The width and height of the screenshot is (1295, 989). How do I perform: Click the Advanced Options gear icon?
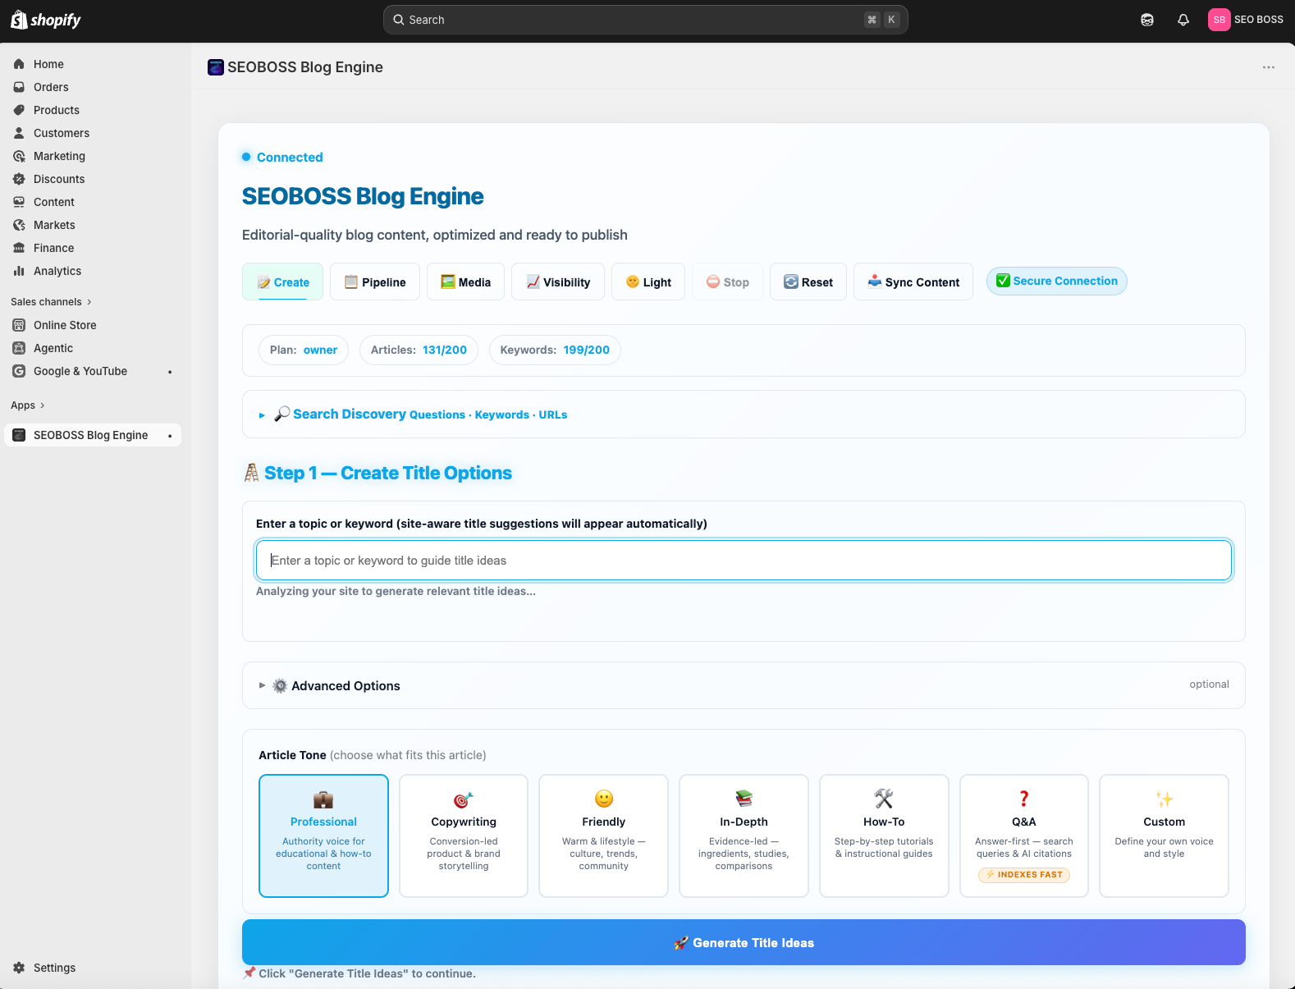tap(280, 685)
